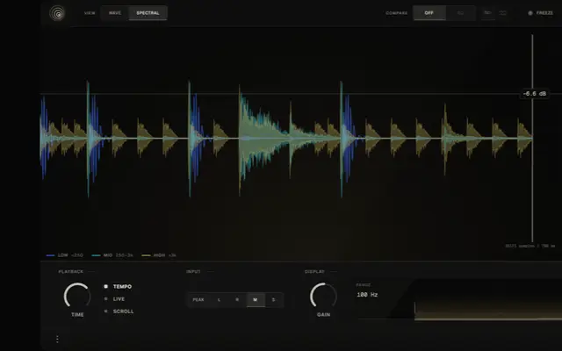Click the icon right of Compare OFF
Viewport: 562px width, 351px height.
pos(460,13)
